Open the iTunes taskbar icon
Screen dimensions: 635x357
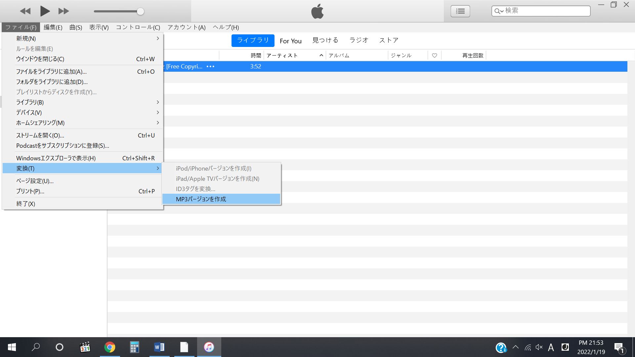click(209, 347)
